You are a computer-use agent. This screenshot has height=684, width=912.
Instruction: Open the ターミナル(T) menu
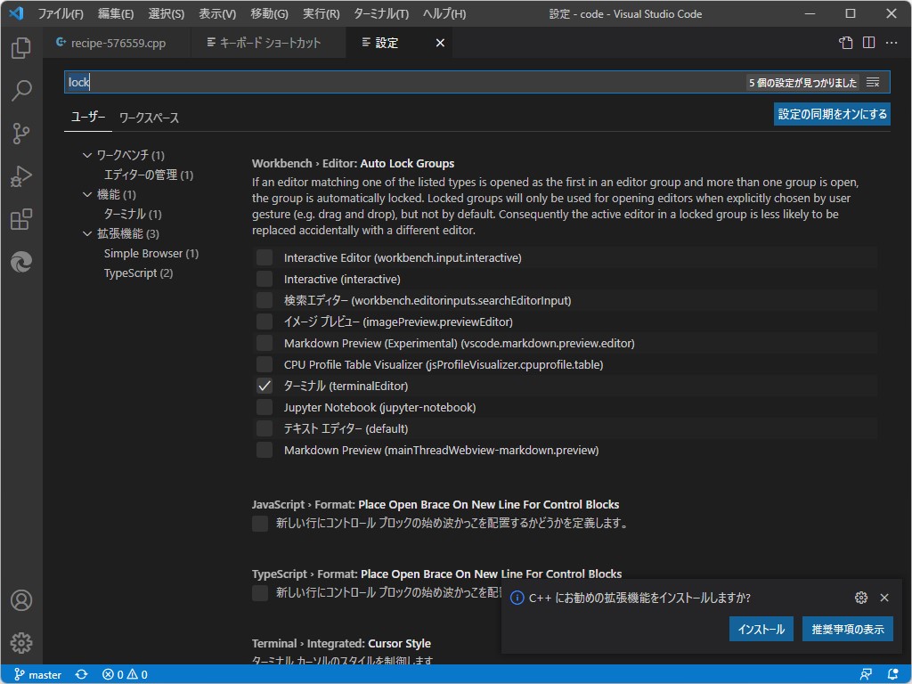(381, 13)
